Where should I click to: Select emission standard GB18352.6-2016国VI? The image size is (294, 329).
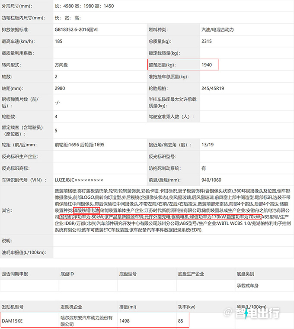(x=76, y=29)
